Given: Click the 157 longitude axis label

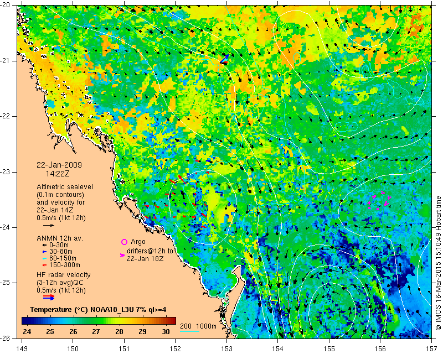Looking at the screenshot, I should click(432, 349).
